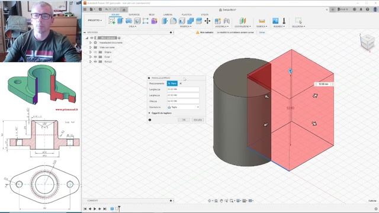This screenshot has width=379, height=213.
Task: Select the Combine tool icon
Action: [x=190, y=21]
